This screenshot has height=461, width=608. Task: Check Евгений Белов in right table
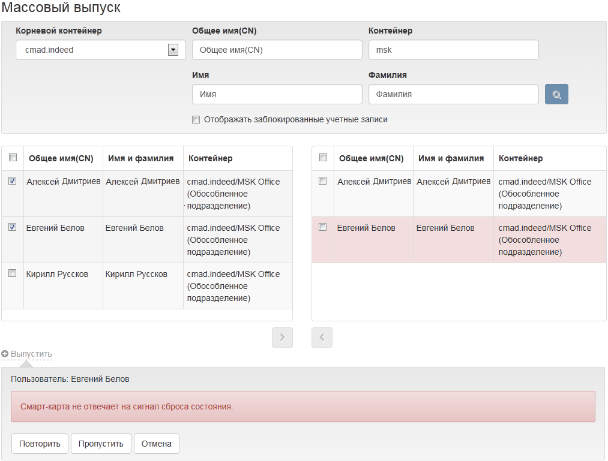coord(323,227)
